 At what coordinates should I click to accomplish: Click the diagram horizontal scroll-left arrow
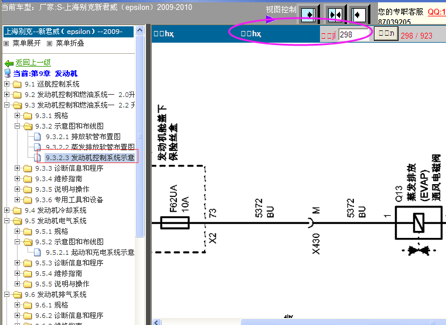click(156, 322)
